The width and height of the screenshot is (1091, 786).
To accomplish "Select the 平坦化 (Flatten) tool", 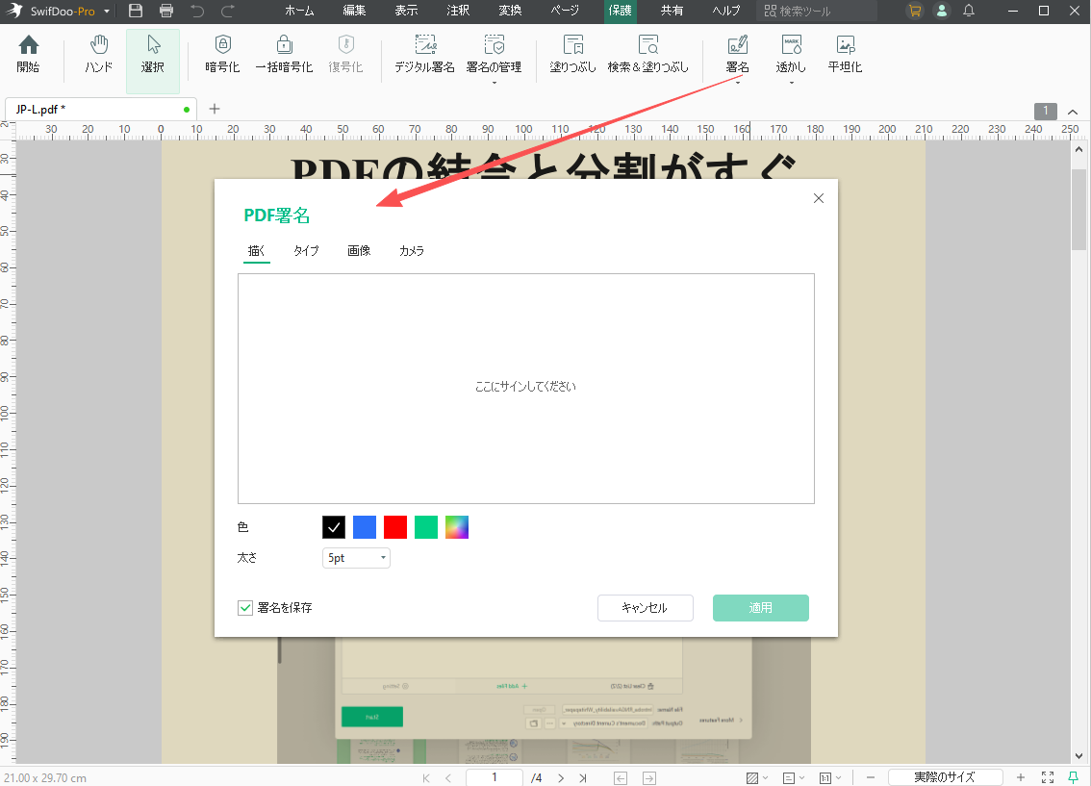I will click(x=845, y=53).
